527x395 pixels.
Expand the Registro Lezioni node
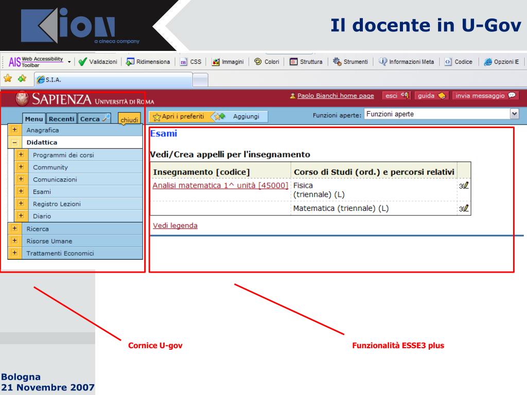pos(21,204)
